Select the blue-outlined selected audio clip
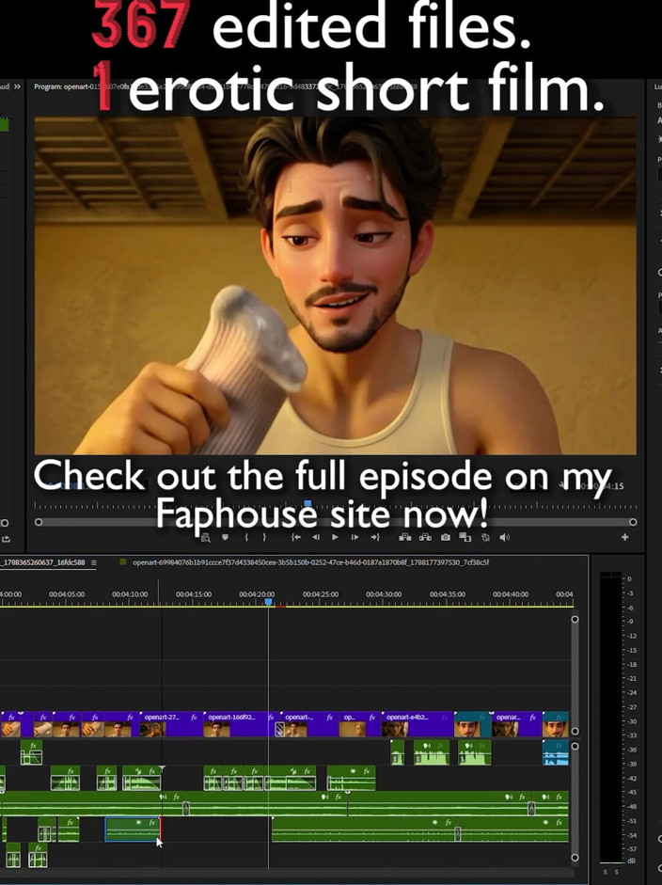This screenshot has width=662, height=885. (133, 830)
